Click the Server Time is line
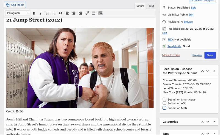This screenshot has width=220, height=135. [x=187, y=84]
